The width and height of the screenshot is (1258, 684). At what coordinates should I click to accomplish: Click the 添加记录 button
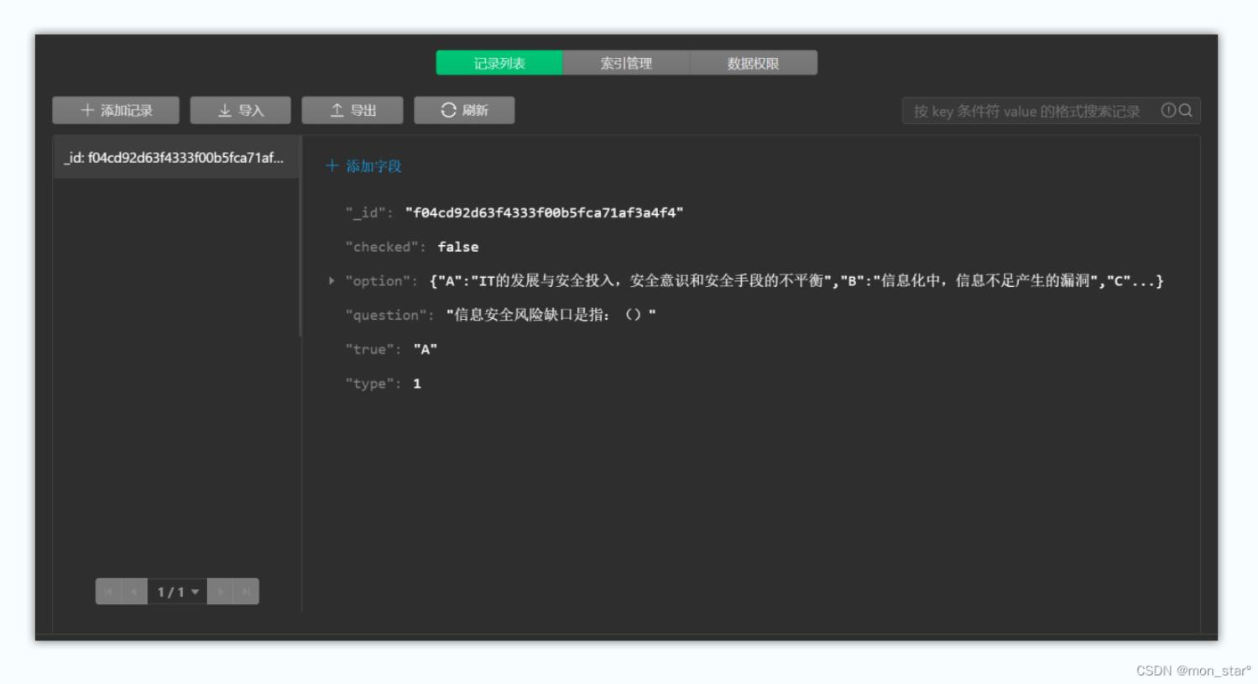(x=114, y=110)
